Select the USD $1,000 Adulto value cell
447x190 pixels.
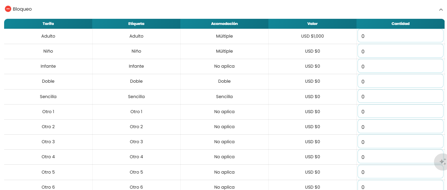pyautogui.click(x=313, y=36)
